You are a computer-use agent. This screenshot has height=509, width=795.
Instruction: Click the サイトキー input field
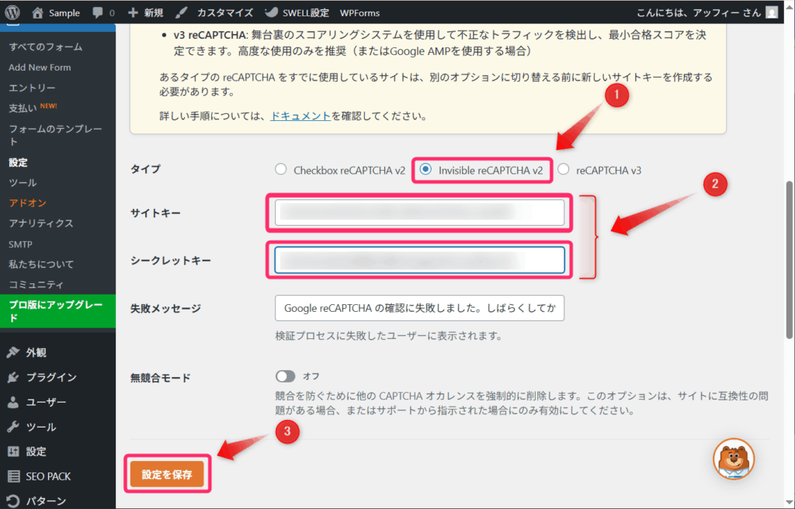point(419,213)
